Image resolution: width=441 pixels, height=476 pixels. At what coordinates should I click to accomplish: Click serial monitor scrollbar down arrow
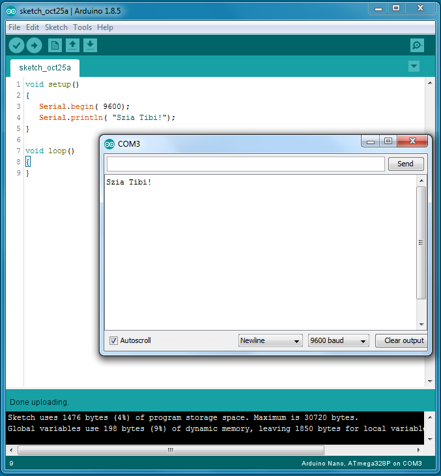click(421, 325)
